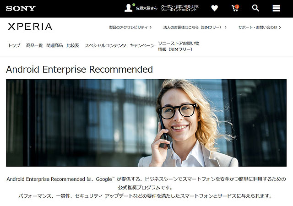293x206 pixels.
Task: Select the 関連商品 menu item
Action: [x=54, y=45]
